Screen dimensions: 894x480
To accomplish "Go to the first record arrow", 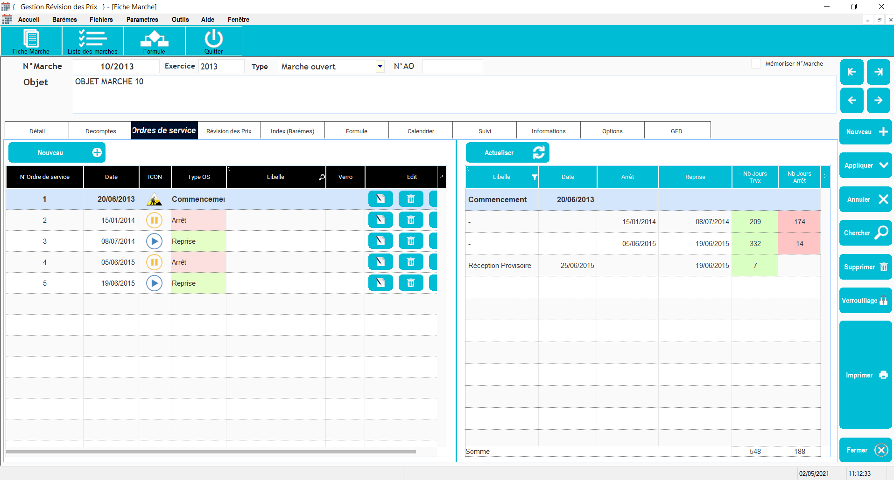I will [x=852, y=72].
